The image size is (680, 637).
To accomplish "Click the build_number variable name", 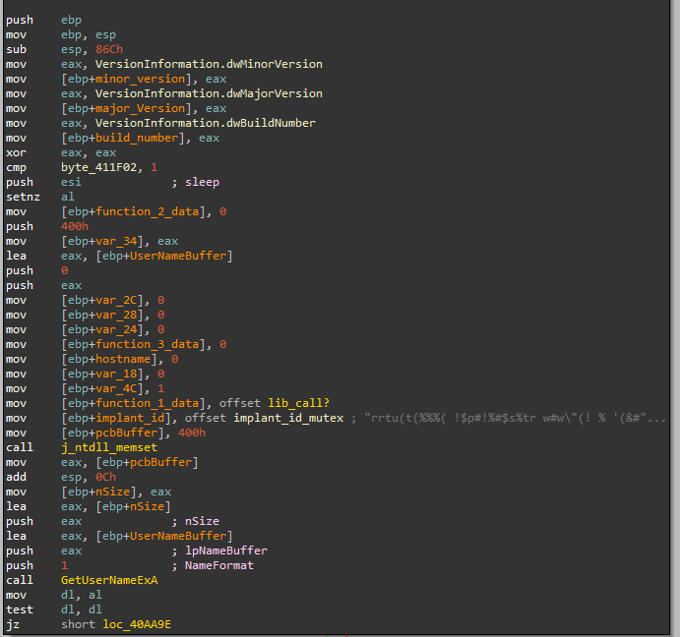I will tap(137, 139).
